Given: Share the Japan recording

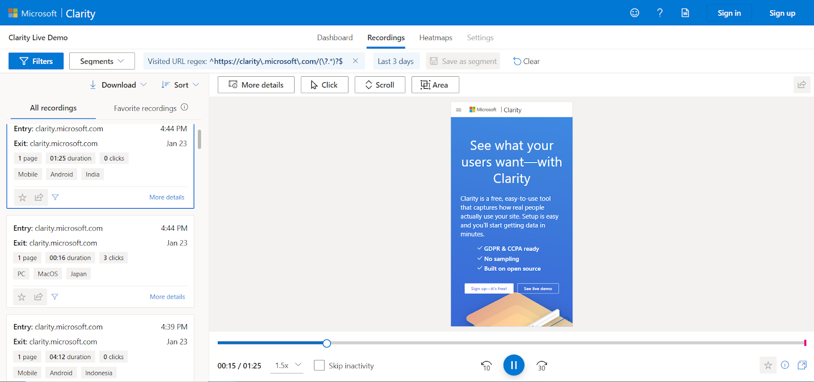Looking at the screenshot, I should (38, 297).
